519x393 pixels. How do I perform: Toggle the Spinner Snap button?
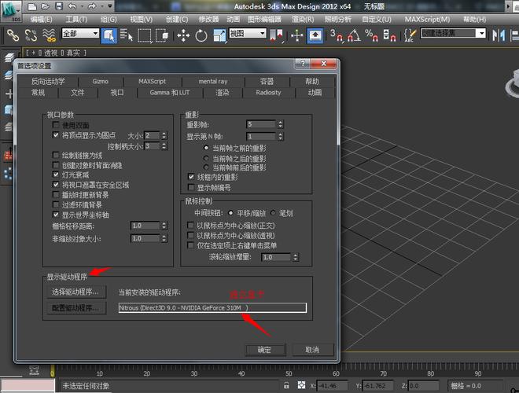point(389,35)
